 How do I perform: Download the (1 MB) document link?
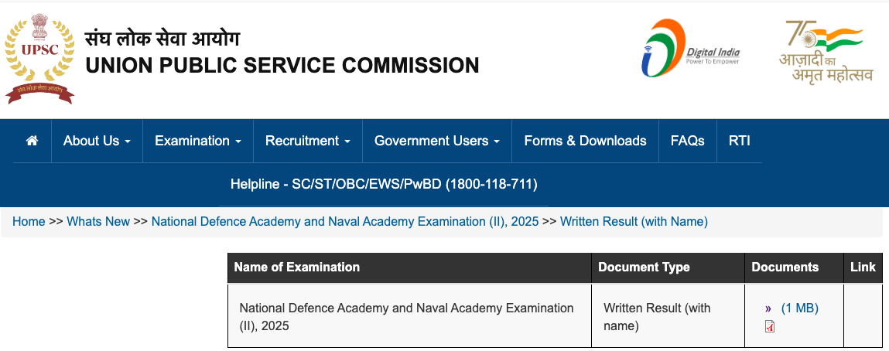[x=799, y=308]
